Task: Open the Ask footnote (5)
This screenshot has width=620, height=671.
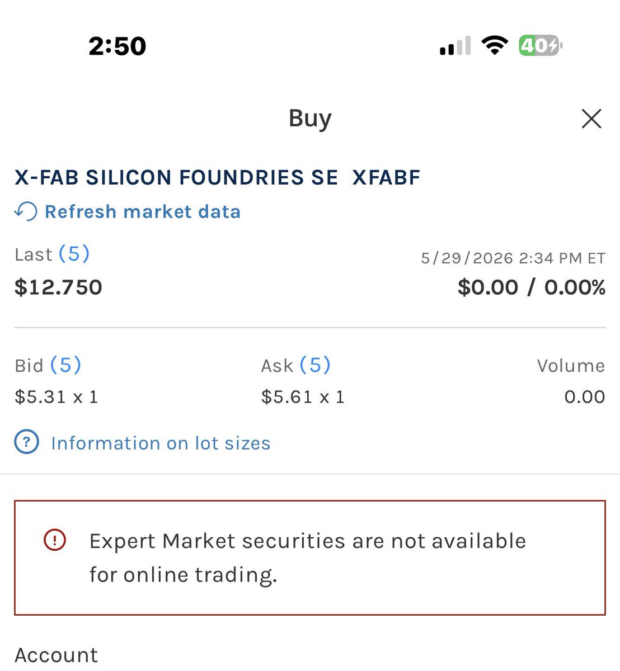Action: tap(315, 365)
